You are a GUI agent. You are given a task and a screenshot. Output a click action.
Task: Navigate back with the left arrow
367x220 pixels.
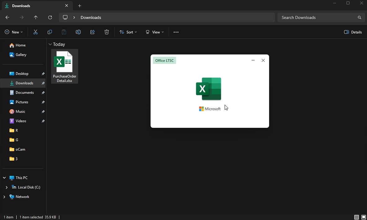(x=7, y=18)
